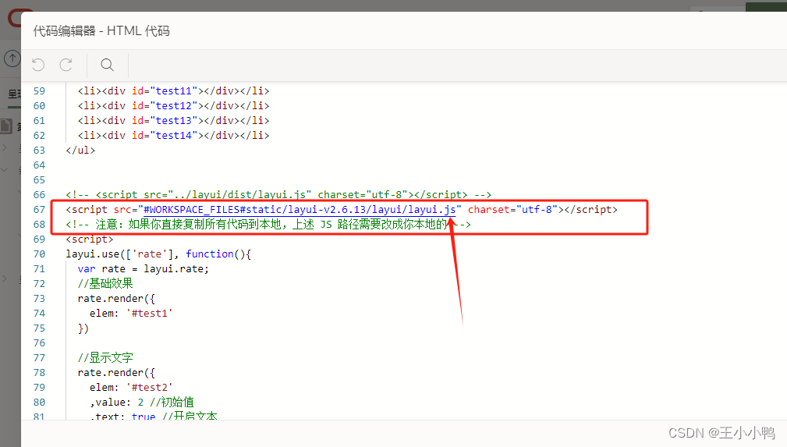Click the charset="utf-8" attribute on line 67
The width and height of the screenshot is (787, 447).
click(513, 209)
